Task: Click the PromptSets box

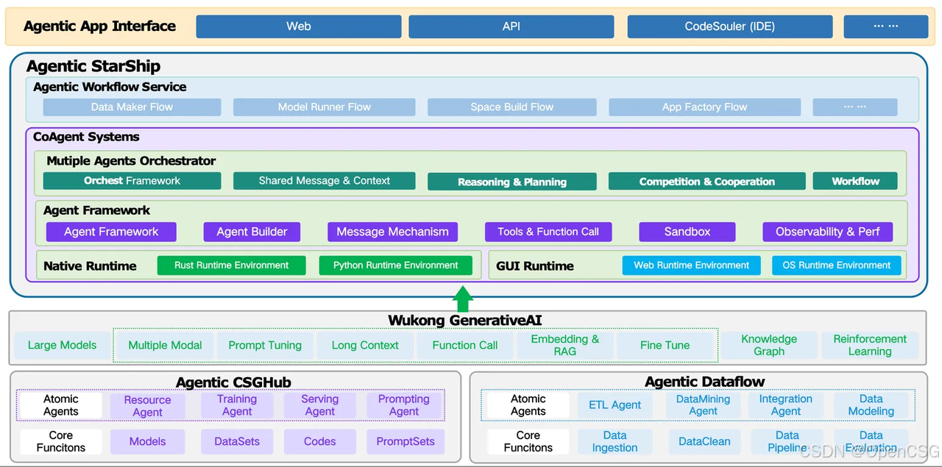Action: tap(406, 441)
